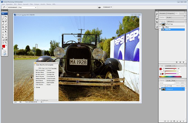Select the Notes tool
Screen dimensions: 188x123
[3, 40]
